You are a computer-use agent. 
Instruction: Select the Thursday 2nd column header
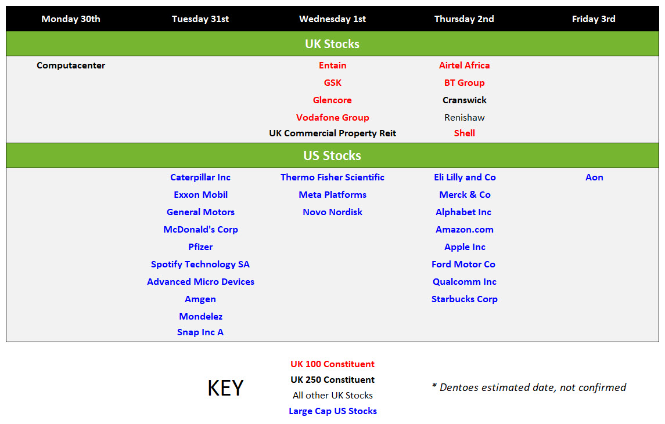(x=464, y=19)
